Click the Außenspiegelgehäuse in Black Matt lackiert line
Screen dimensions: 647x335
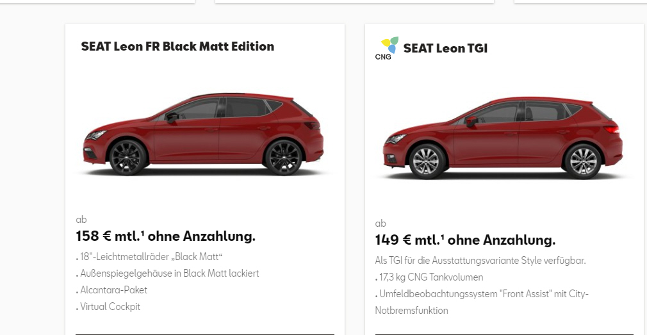point(168,274)
